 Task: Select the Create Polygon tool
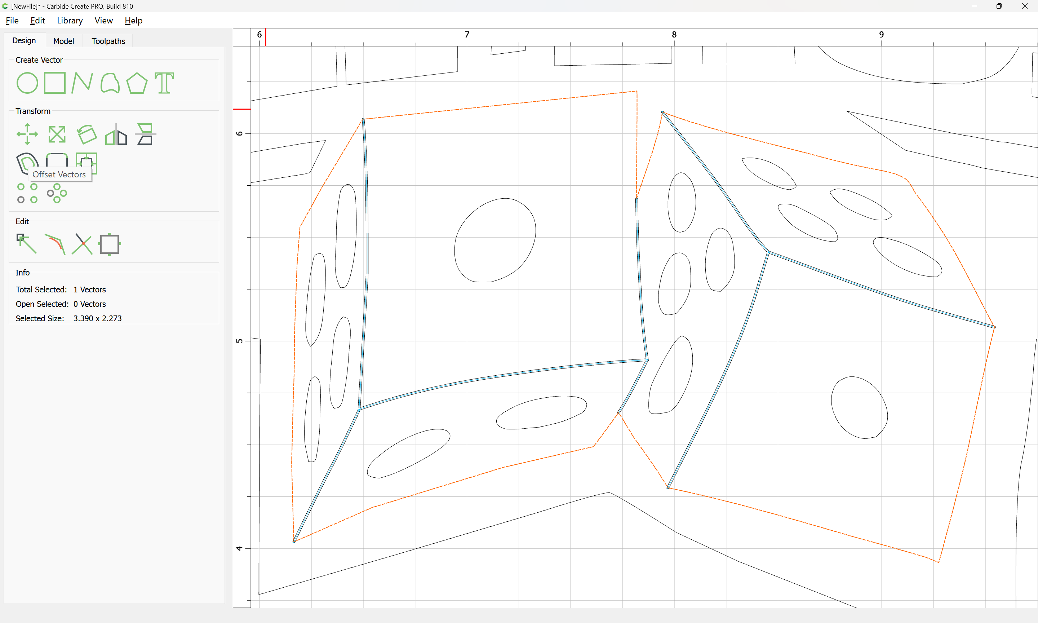click(137, 83)
